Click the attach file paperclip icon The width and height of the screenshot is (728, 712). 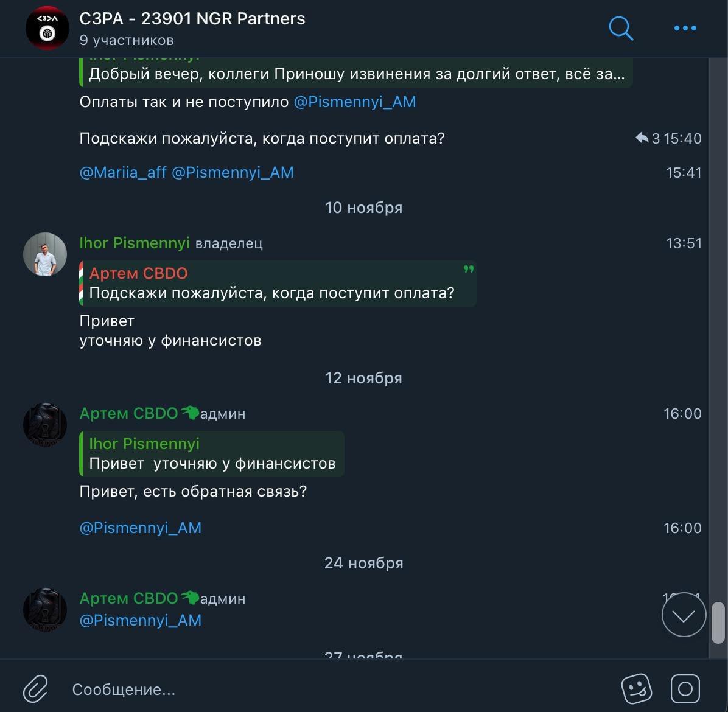point(36,689)
